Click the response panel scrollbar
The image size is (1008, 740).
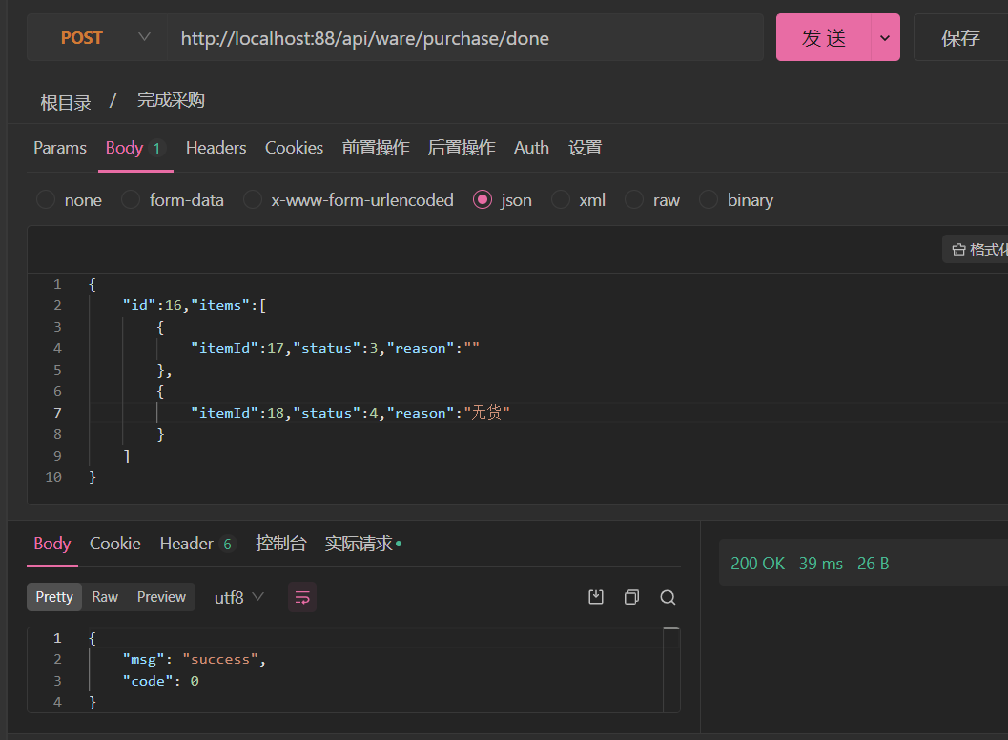click(x=671, y=670)
